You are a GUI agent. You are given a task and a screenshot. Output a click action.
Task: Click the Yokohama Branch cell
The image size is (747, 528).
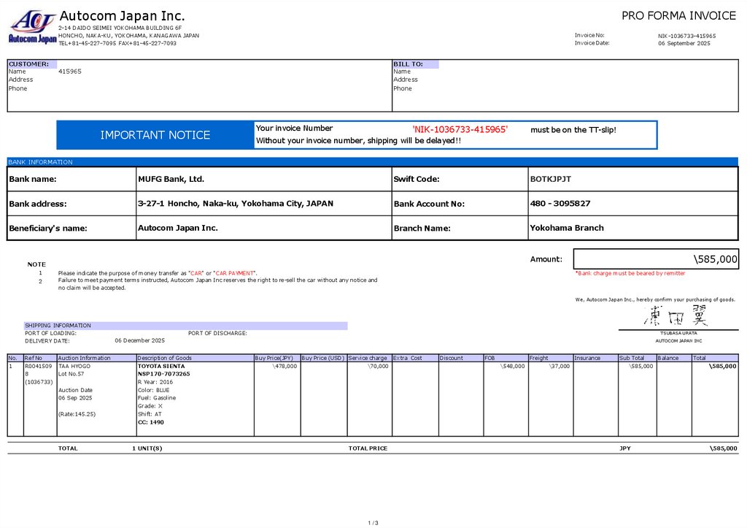[x=566, y=228]
